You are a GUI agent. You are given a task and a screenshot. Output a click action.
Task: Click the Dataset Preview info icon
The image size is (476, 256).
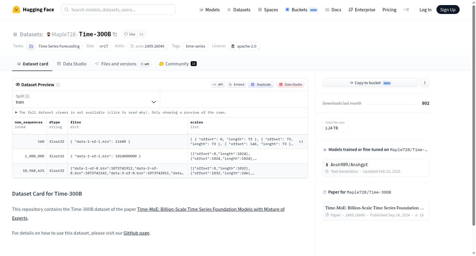58,85
